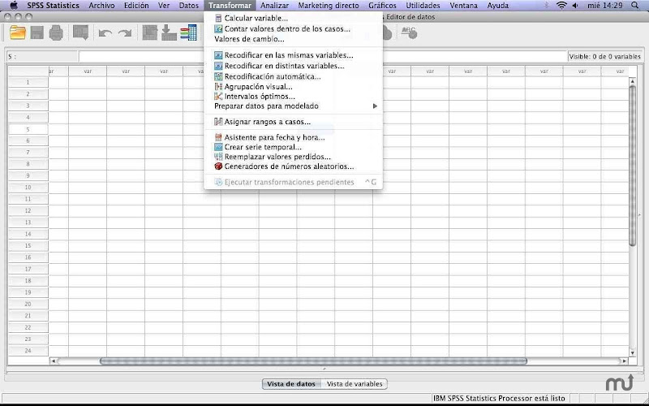Image resolution: width=649 pixels, height=406 pixels.
Task: Open the Datos menu
Action: pyautogui.click(x=189, y=6)
